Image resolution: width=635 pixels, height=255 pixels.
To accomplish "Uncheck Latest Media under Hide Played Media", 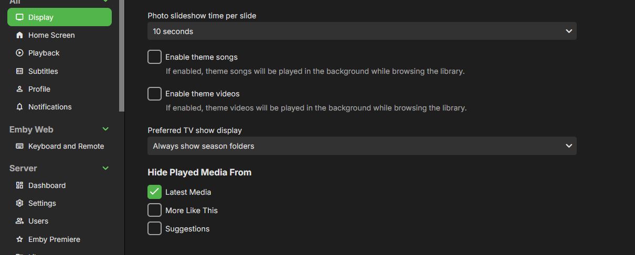I will [154, 192].
